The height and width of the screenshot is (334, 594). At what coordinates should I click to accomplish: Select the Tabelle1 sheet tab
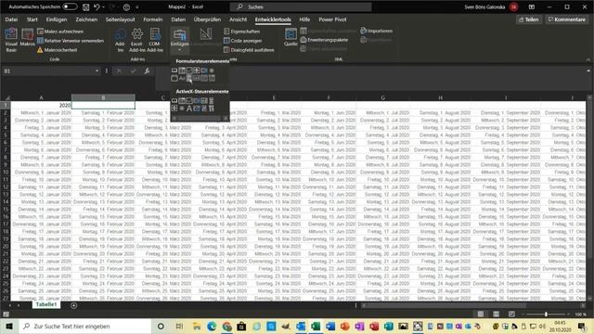click(46, 304)
